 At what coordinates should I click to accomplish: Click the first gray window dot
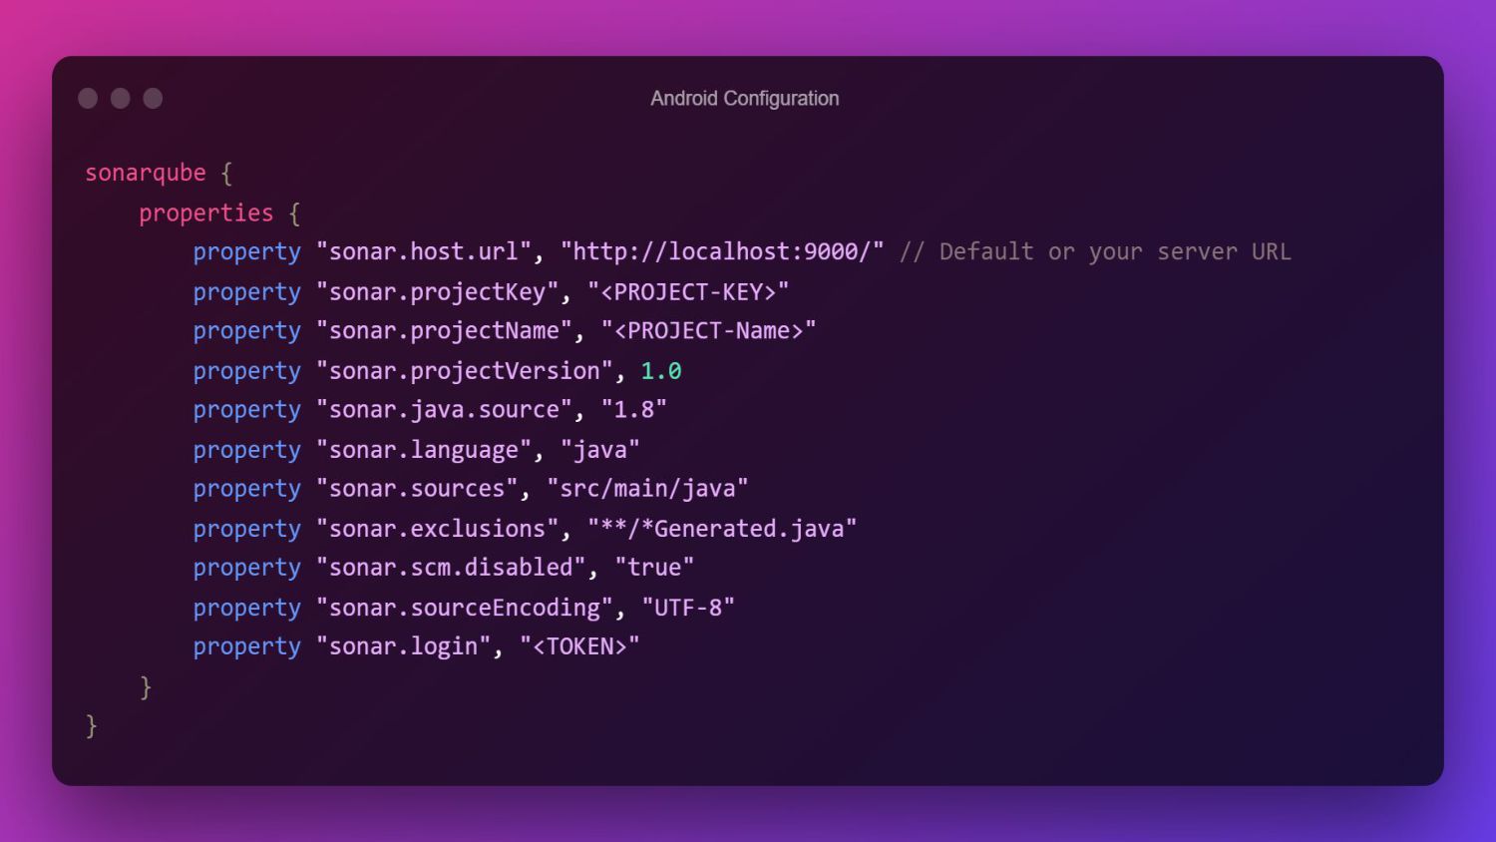tap(88, 98)
